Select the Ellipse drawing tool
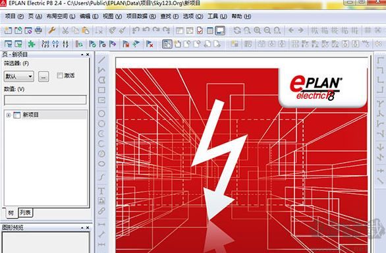Screen dimensions: 386x253 101,164
